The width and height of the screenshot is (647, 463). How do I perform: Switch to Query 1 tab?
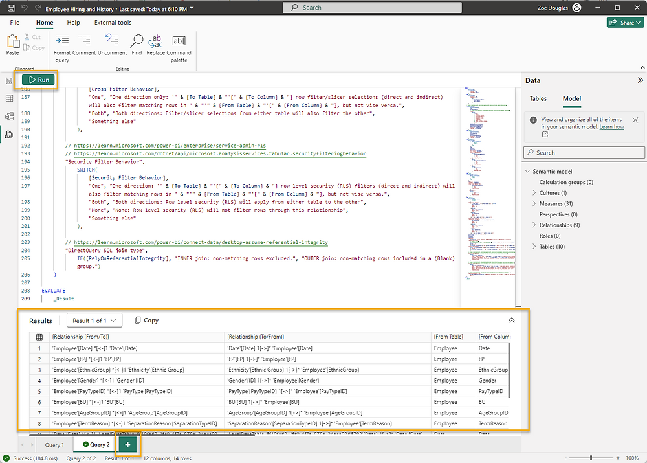coord(54,445)
